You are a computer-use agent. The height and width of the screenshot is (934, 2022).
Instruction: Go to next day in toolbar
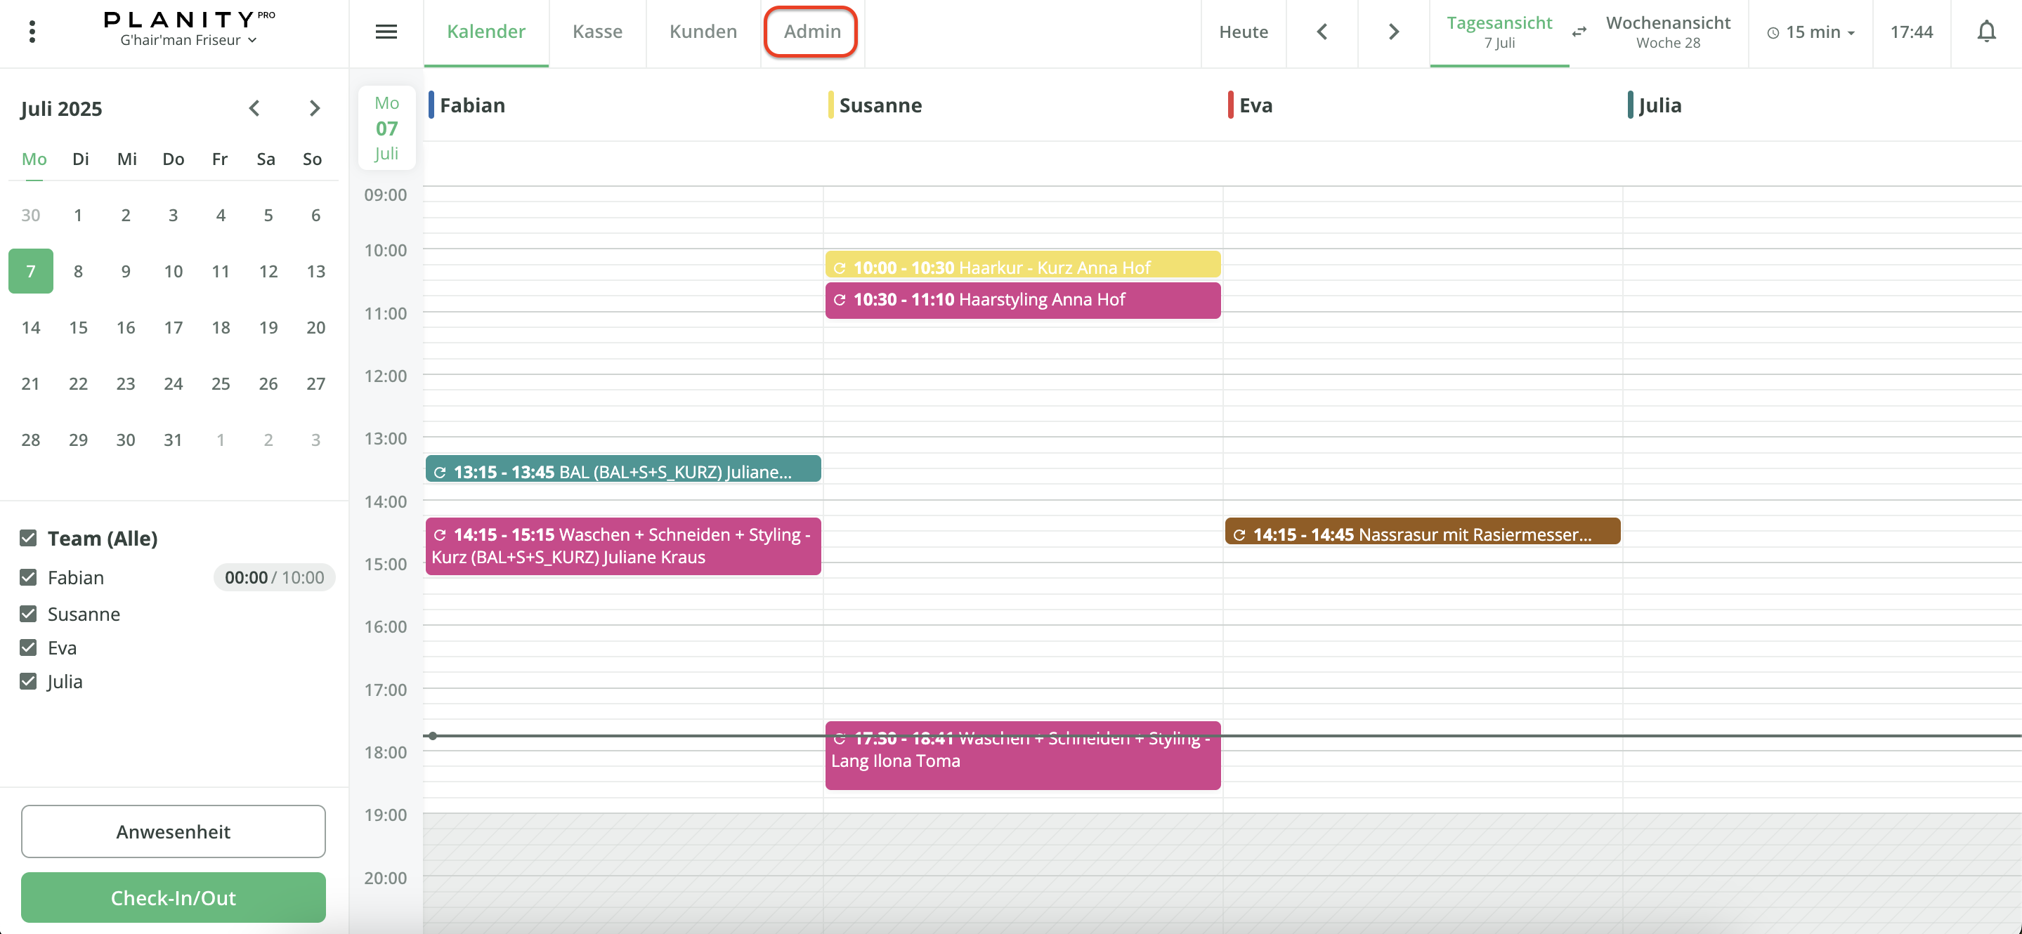point(1393,32)
